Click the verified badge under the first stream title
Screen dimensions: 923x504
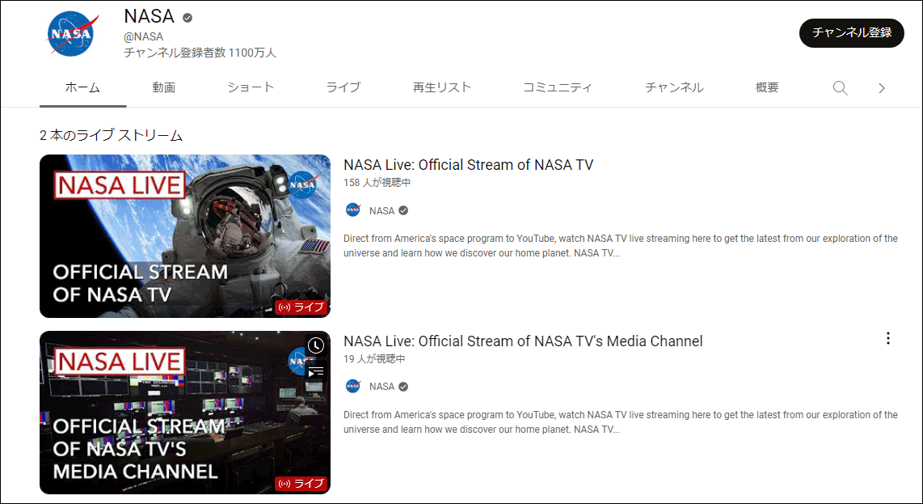(x=403, y=210)
